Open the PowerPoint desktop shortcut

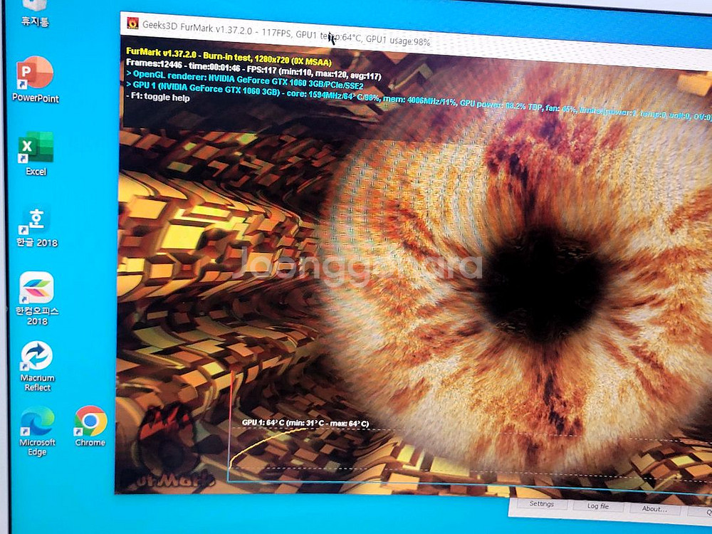35,79
